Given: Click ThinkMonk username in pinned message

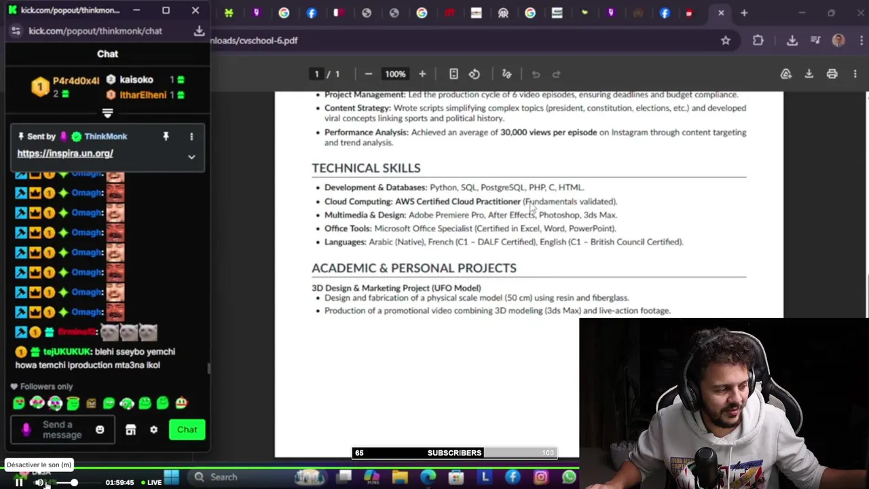Looking at the screenshot, I should click(105, 137).
